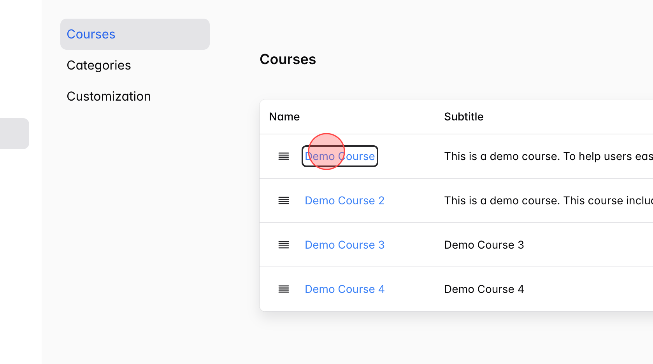
Task: Open the Customization section
Action: point(109,96)
